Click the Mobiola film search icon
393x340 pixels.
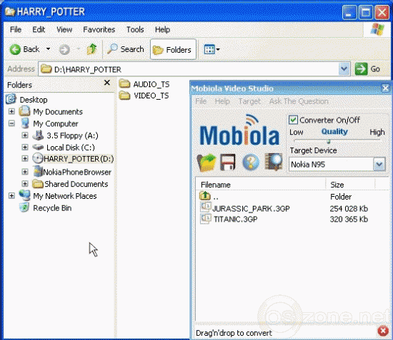(x=273, y=162)
